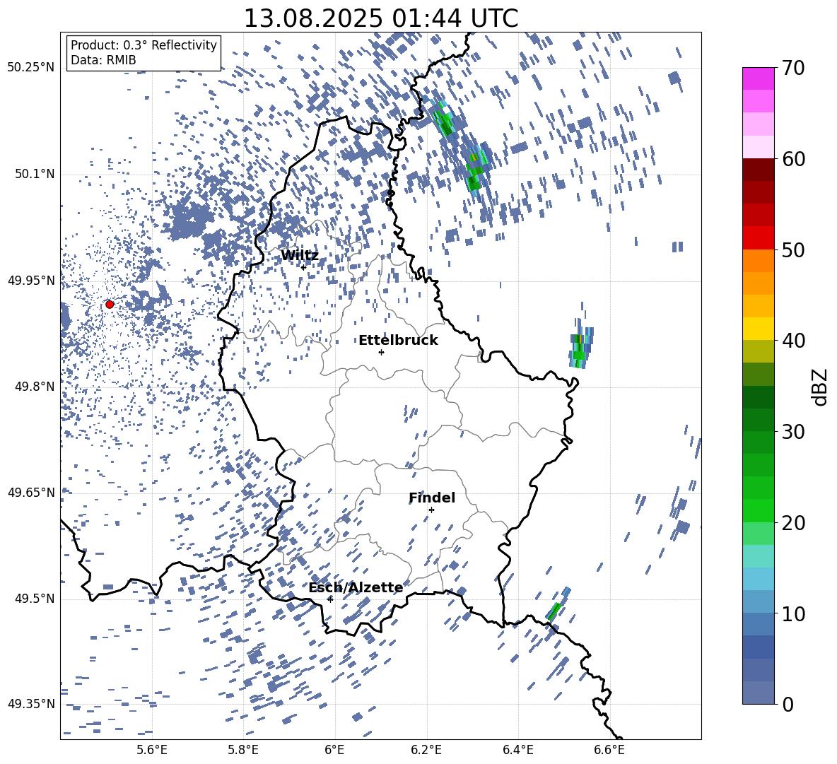
Task: Click the 'Data: RMIB' legend text
Action: click(x=103, y=60)
